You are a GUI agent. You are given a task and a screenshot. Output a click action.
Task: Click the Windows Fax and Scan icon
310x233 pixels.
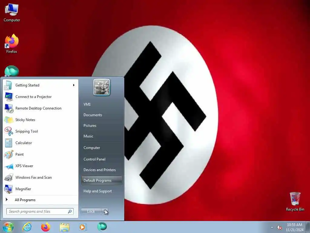point(9,177)
